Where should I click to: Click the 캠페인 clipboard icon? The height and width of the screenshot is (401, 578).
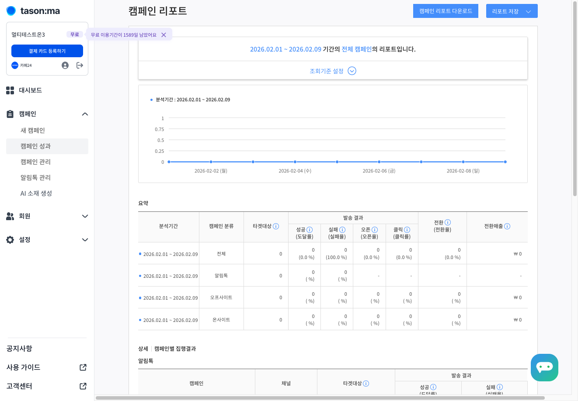click(x=10, y=114)
